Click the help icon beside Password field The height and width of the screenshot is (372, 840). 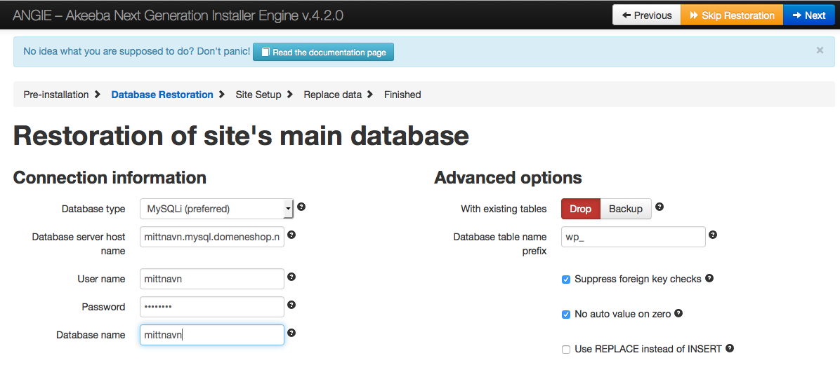pyautogui.click(x=291, y=305)
